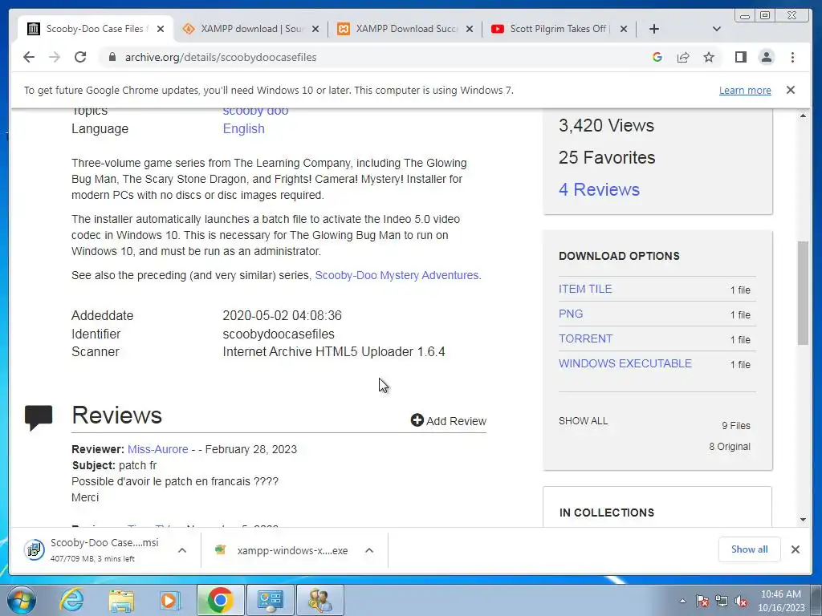Close the XAMPP Download Success tab

(x=470, y=29)
